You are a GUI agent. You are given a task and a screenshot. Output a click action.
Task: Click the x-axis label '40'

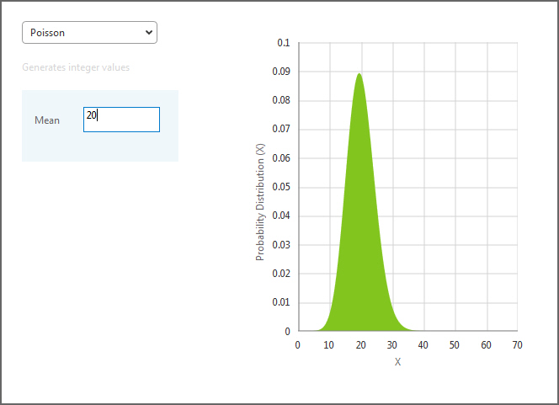(x=423, y=345)
